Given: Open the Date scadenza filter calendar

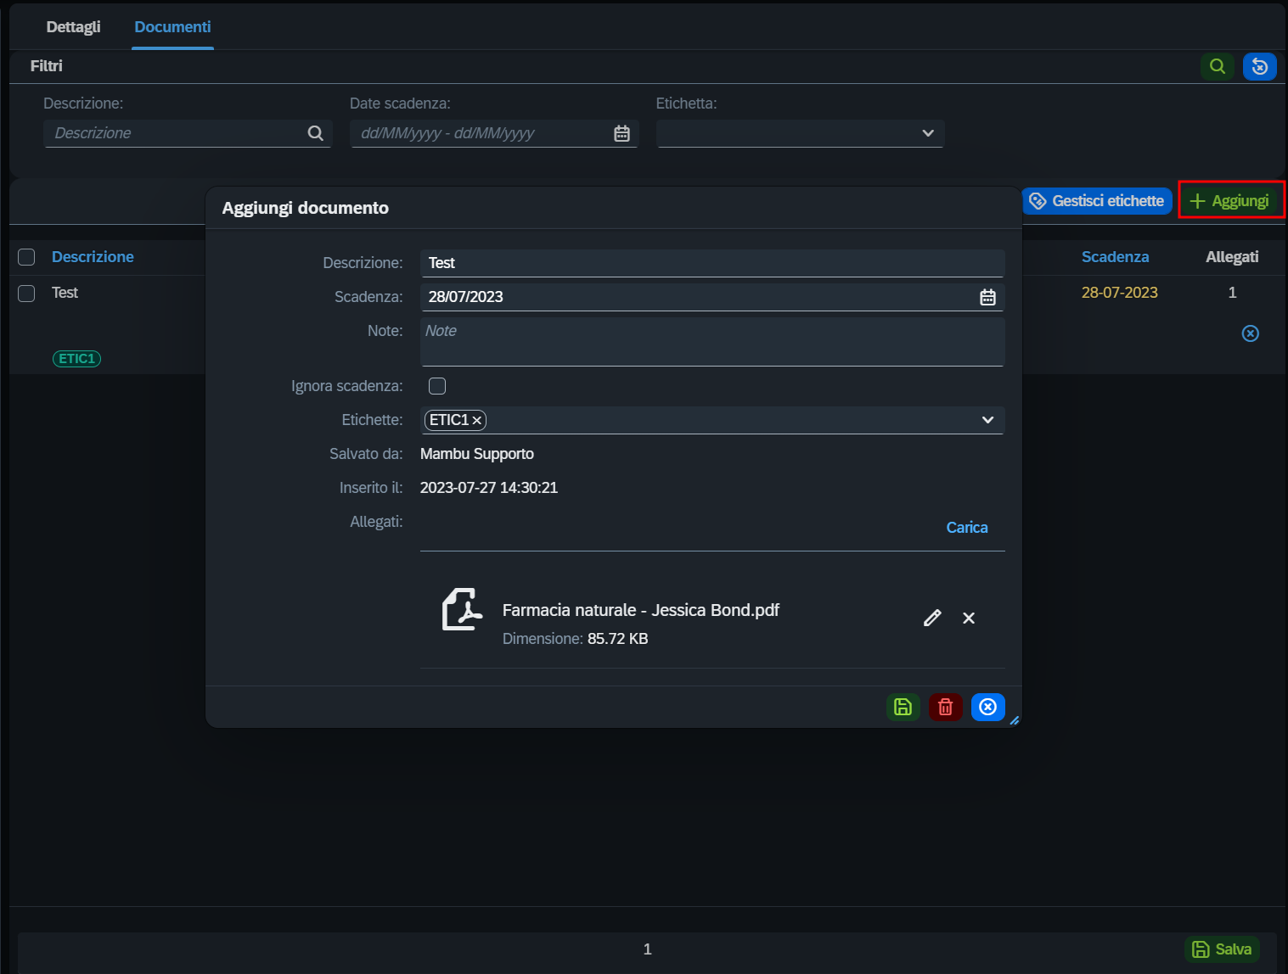Looking at the screenshot, I should point(622,133).
